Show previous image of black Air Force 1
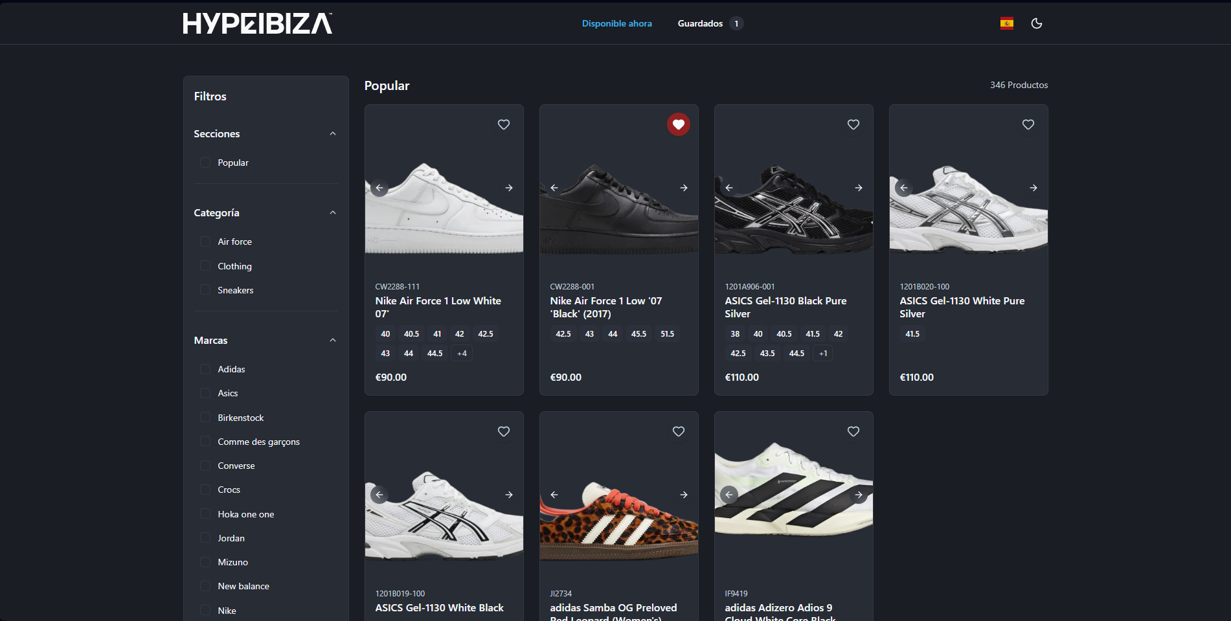Viewport: 1231px width, 621px height. coord(554,188)
